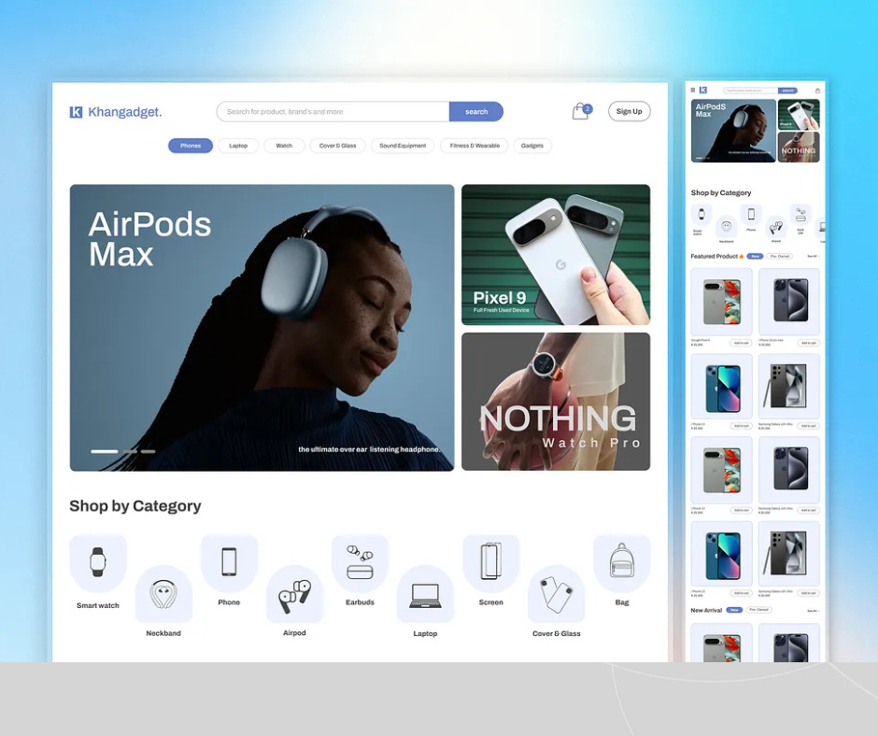Toggle the Pre-Owned filter beside New Arrival

tap(758, 610)
